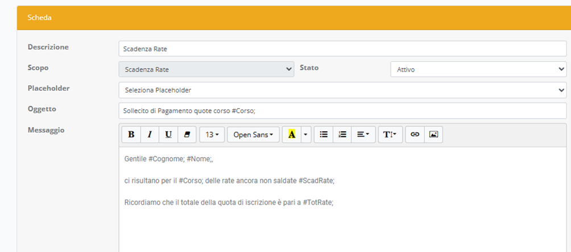This screenshot has height=252, width=571.
Task: Click the Scheda panel header
Action: tap(284, 18)
